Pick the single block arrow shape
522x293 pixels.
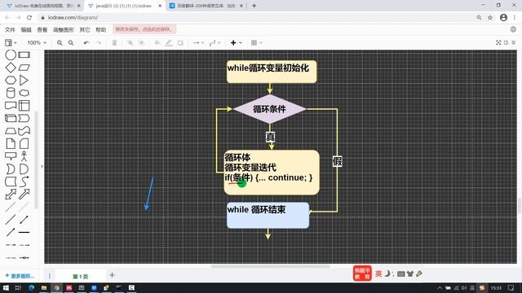24,195
